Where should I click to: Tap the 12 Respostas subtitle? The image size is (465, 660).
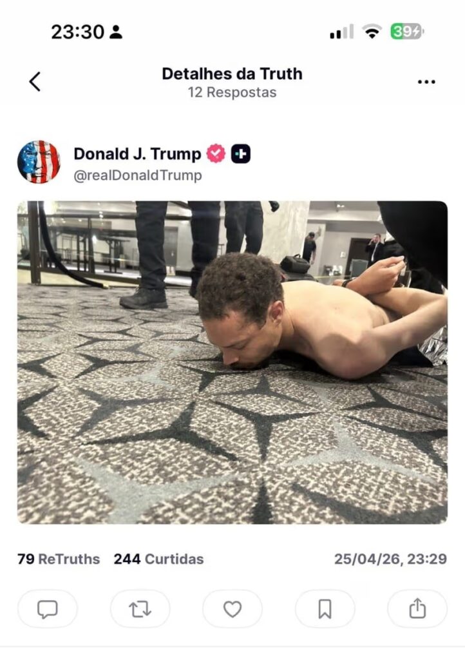(232, 92)
